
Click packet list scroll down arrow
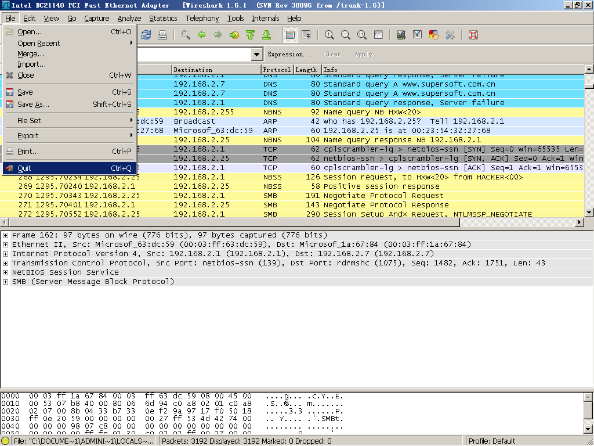(x=589, y=213)
